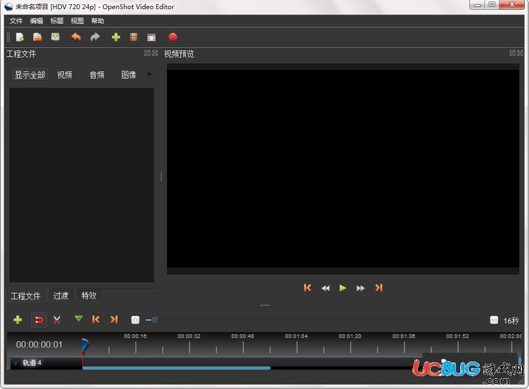Open project with the folder icon
The height and width of the screenshot is (389, 529).
tap(38, 37)
